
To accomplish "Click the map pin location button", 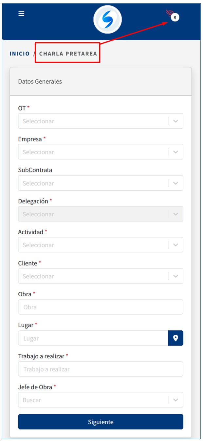I will pyautogui.click(x=175, y=338).
